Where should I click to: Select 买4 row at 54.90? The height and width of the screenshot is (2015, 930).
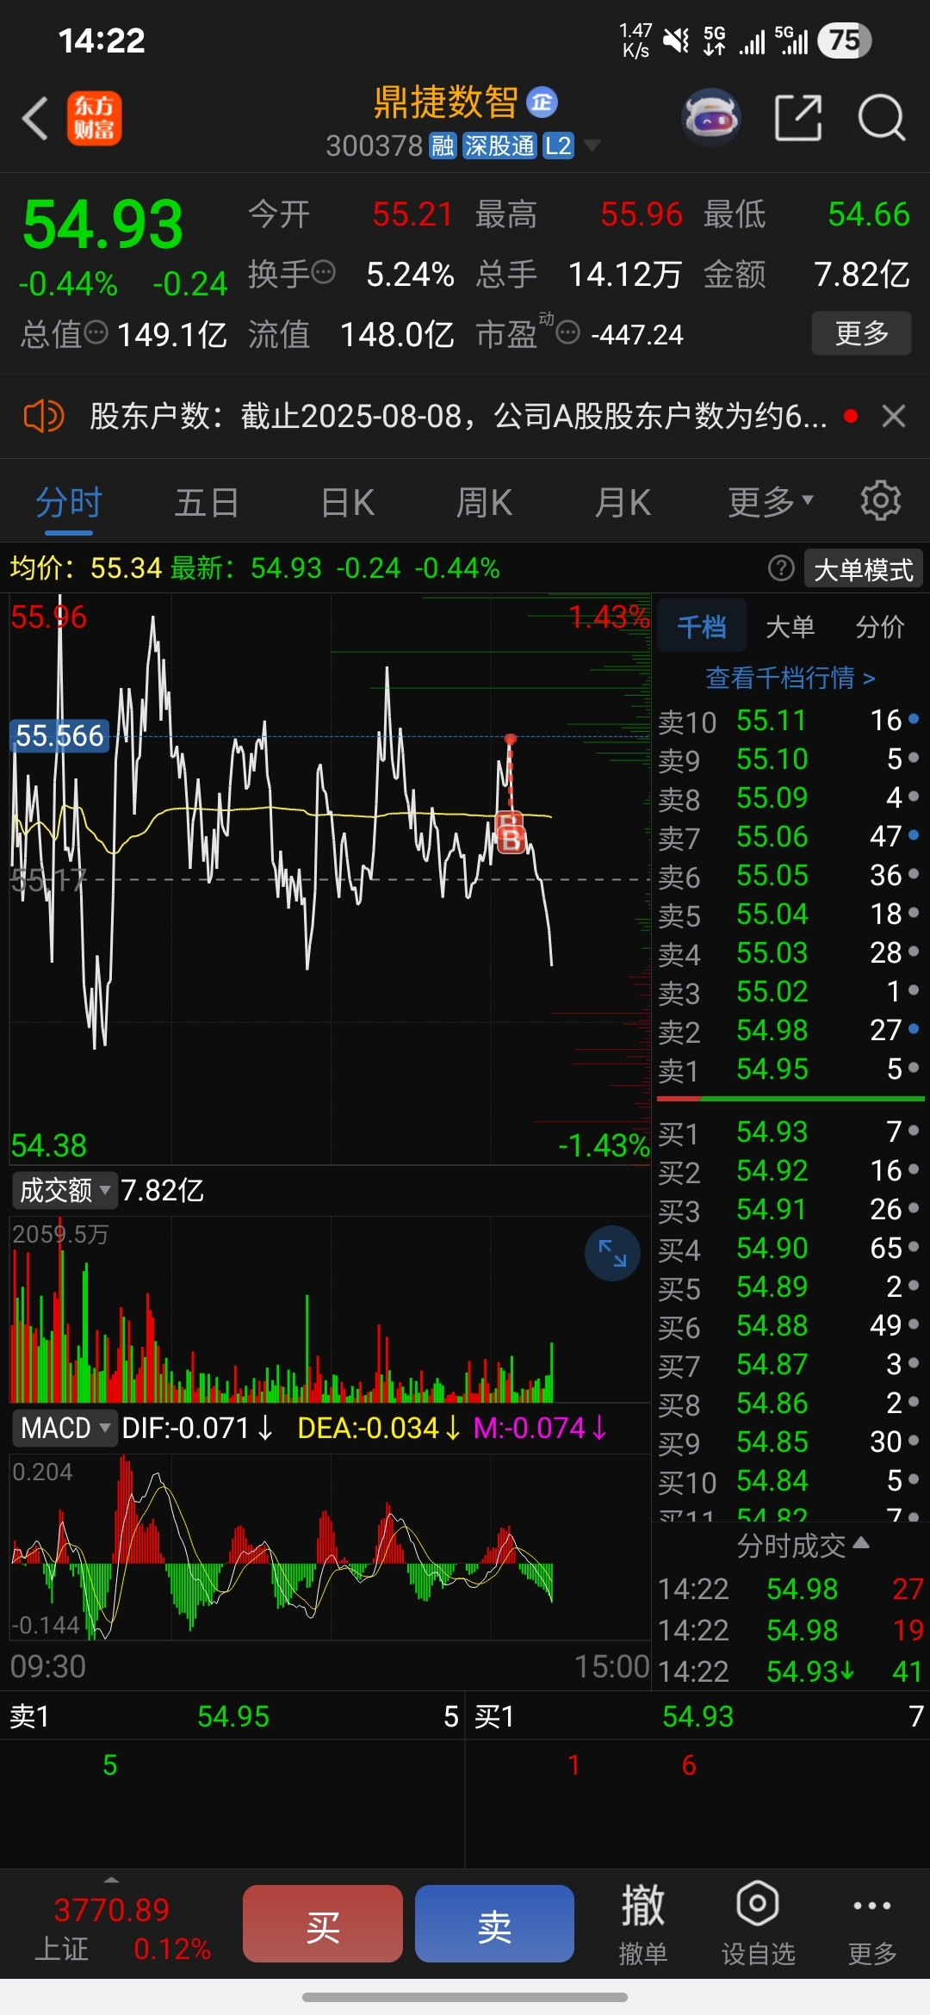coord(790,1249)
